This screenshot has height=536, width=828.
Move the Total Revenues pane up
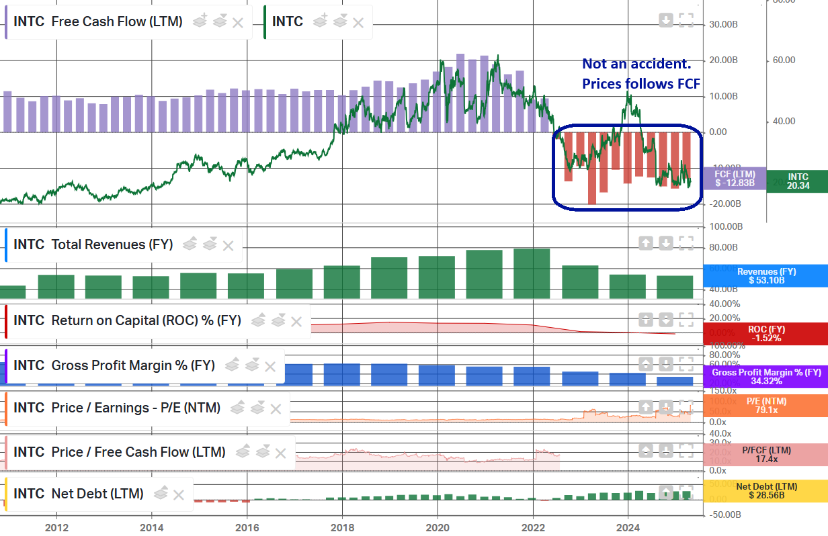pos(645,243)
